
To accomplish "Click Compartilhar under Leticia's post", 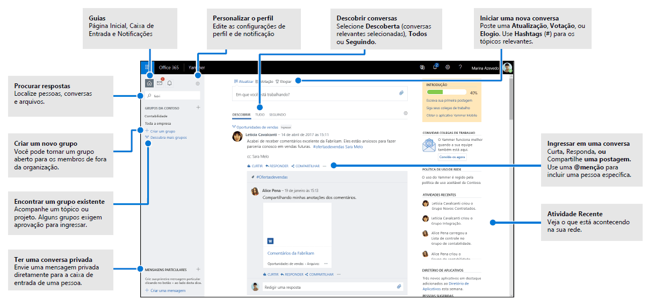I will point(305,166).
